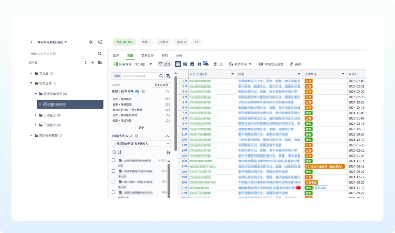Open the 收录时间 sort dropdown
Viewport: 395px width, 233px height.
(240, 64)
